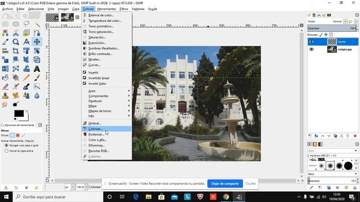Select the Heal tool
The image size is (360, 202).
point(16,95)
